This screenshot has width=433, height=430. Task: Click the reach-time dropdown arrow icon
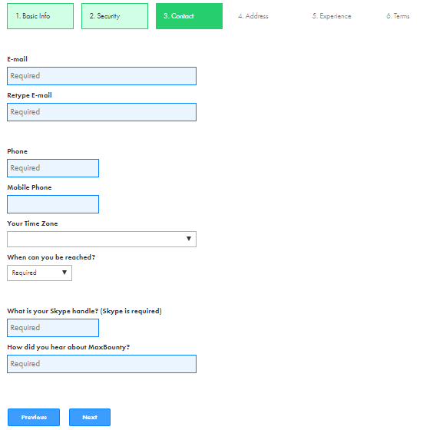(64, 273)
